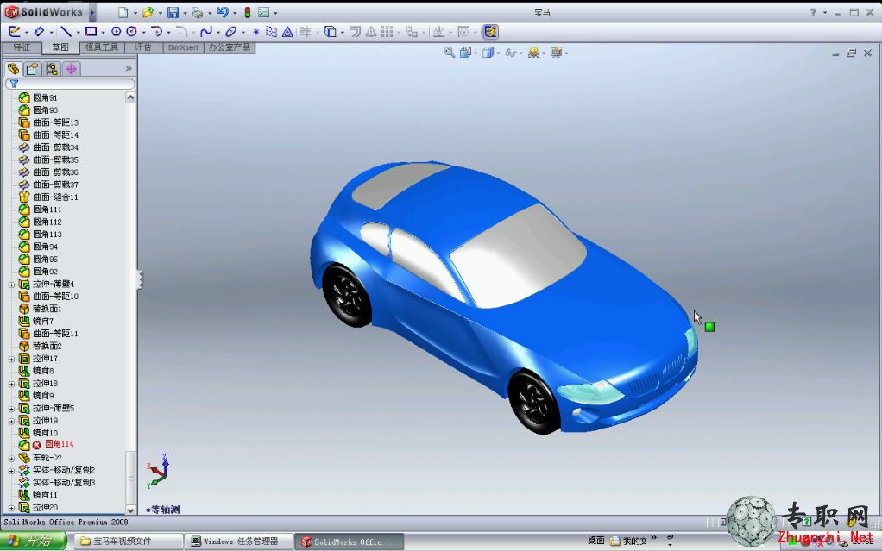882x551 pixels.
Task: Expand the 拉伸18 tree node
Action: point(11,384)
